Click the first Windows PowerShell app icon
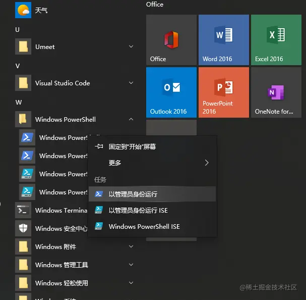Image resolution: width=306 pixels, height=300 pixels. 27,137
